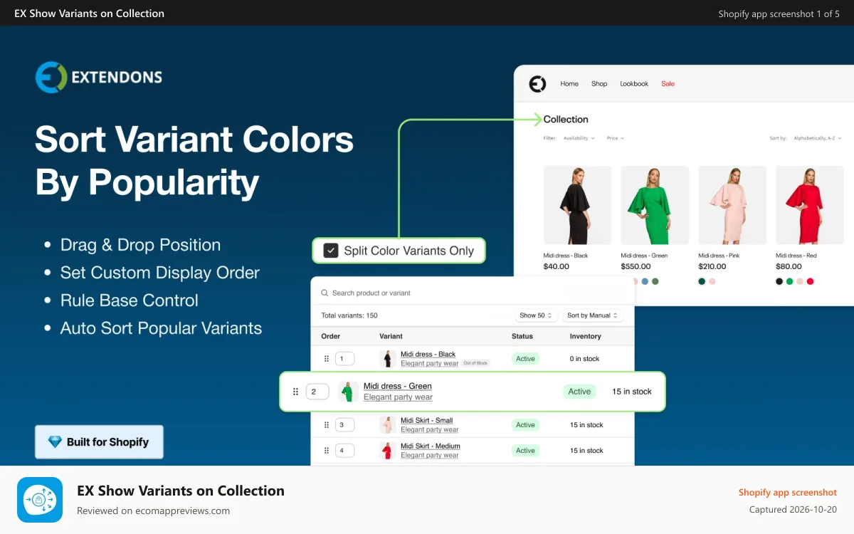854x534 pixels.
Task: Go to Home in store menu
Action: click(569, 84)
